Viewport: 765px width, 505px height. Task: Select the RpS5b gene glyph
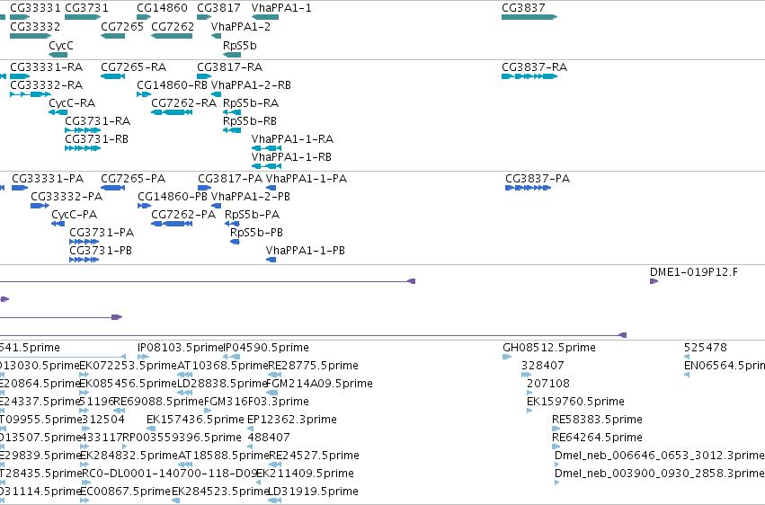[232, 55]
